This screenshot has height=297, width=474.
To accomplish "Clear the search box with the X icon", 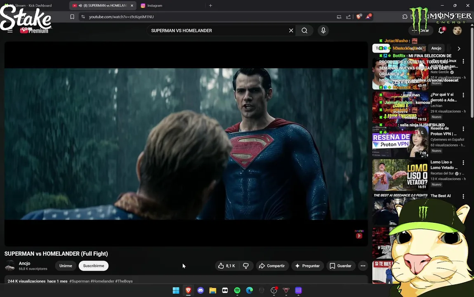I will pyautogui.click(x=291, y=31).
